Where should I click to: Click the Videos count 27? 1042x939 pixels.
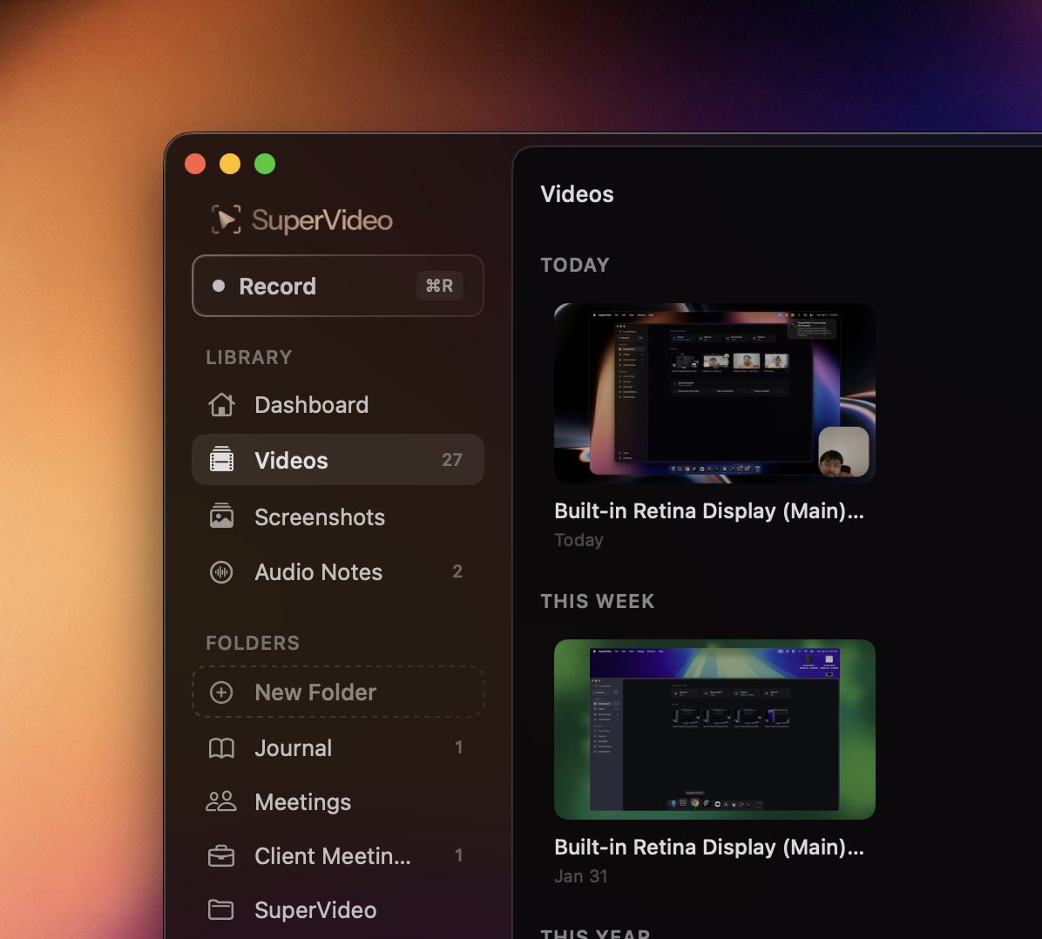click(452, 460)
